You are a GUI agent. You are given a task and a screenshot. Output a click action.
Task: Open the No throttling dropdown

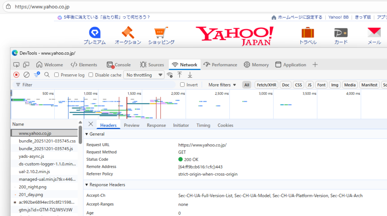coord(144,75)
